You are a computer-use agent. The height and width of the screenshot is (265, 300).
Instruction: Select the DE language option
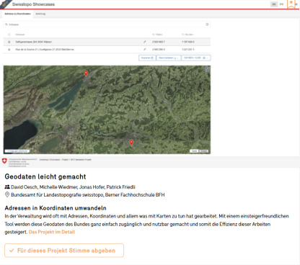(x=274, y=4)
